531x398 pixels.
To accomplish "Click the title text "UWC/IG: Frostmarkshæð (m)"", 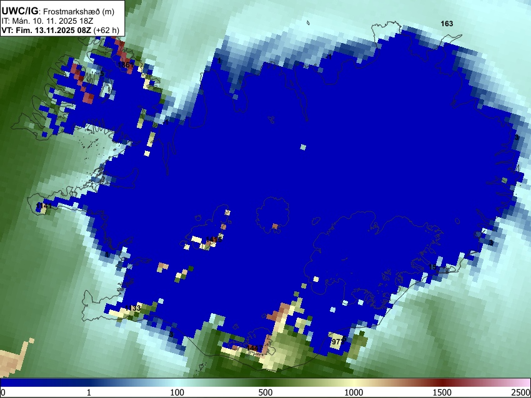I will click(x=58, y=11).
